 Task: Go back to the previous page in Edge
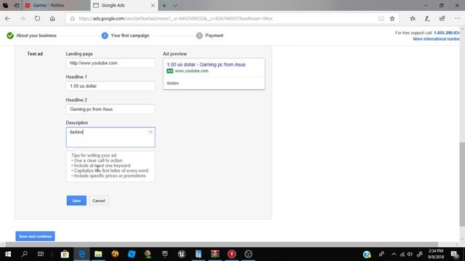7,18
